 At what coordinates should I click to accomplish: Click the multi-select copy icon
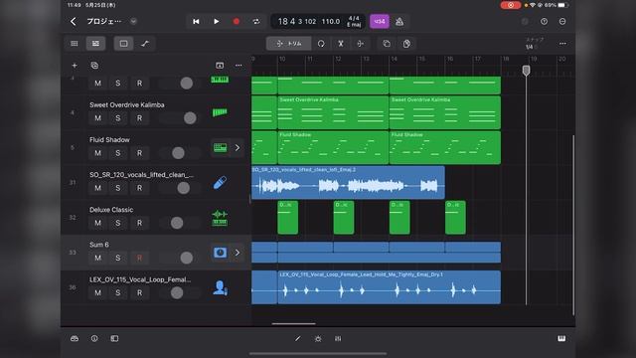387,44
